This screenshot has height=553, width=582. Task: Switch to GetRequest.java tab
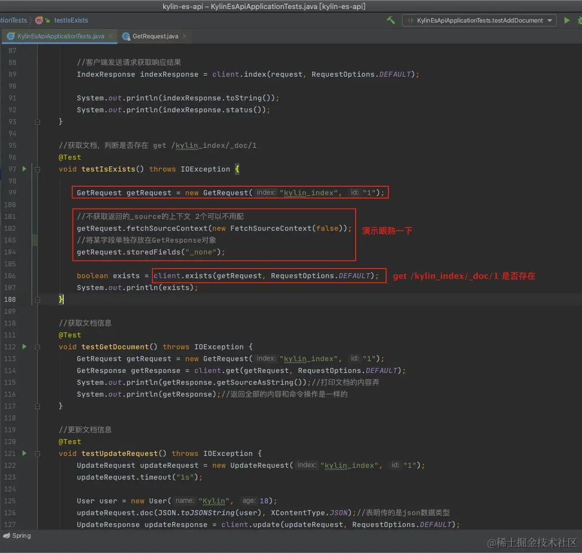pyautogui.click(x=155, y=36)
